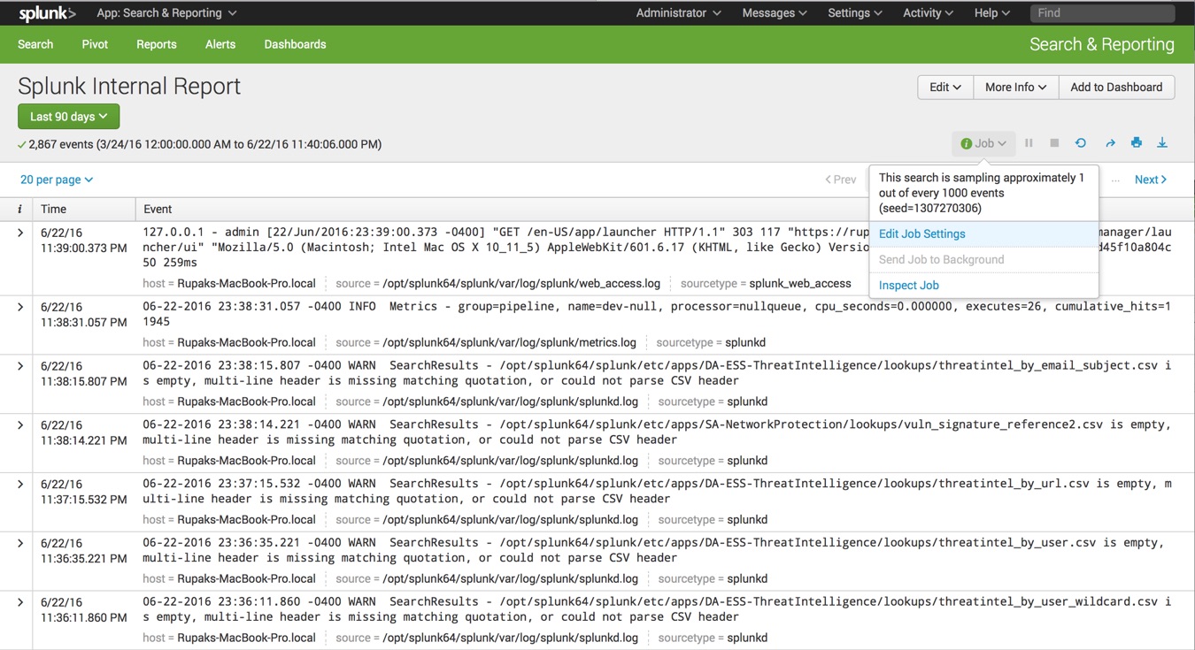Export the search results

click(x=1162, y=143)
